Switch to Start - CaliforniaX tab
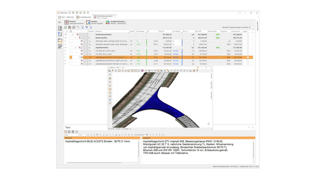 66,17
